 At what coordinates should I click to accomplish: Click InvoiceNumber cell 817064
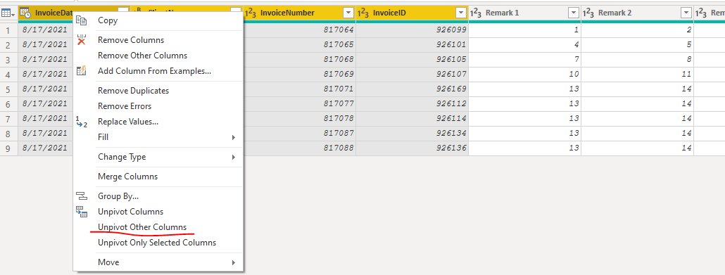click(299, 30)
